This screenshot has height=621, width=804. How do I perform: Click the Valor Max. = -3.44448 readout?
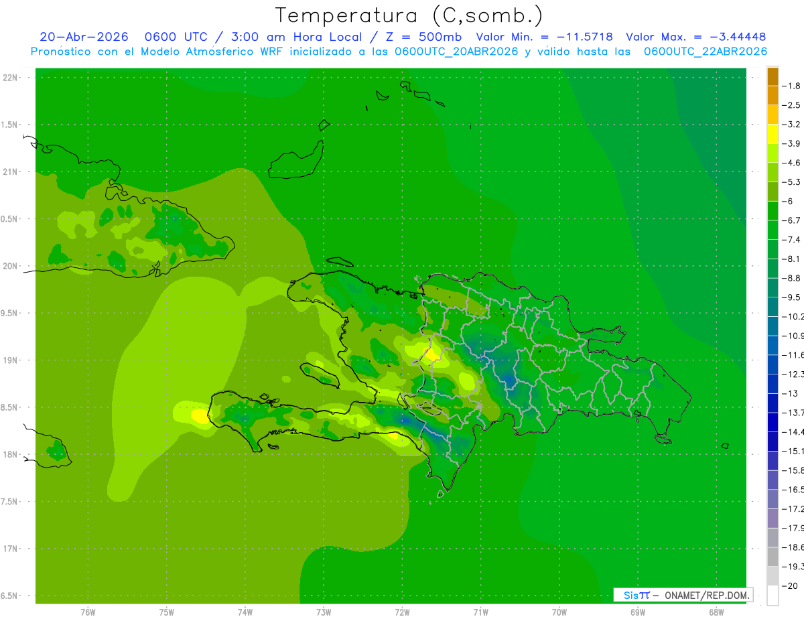695,37
